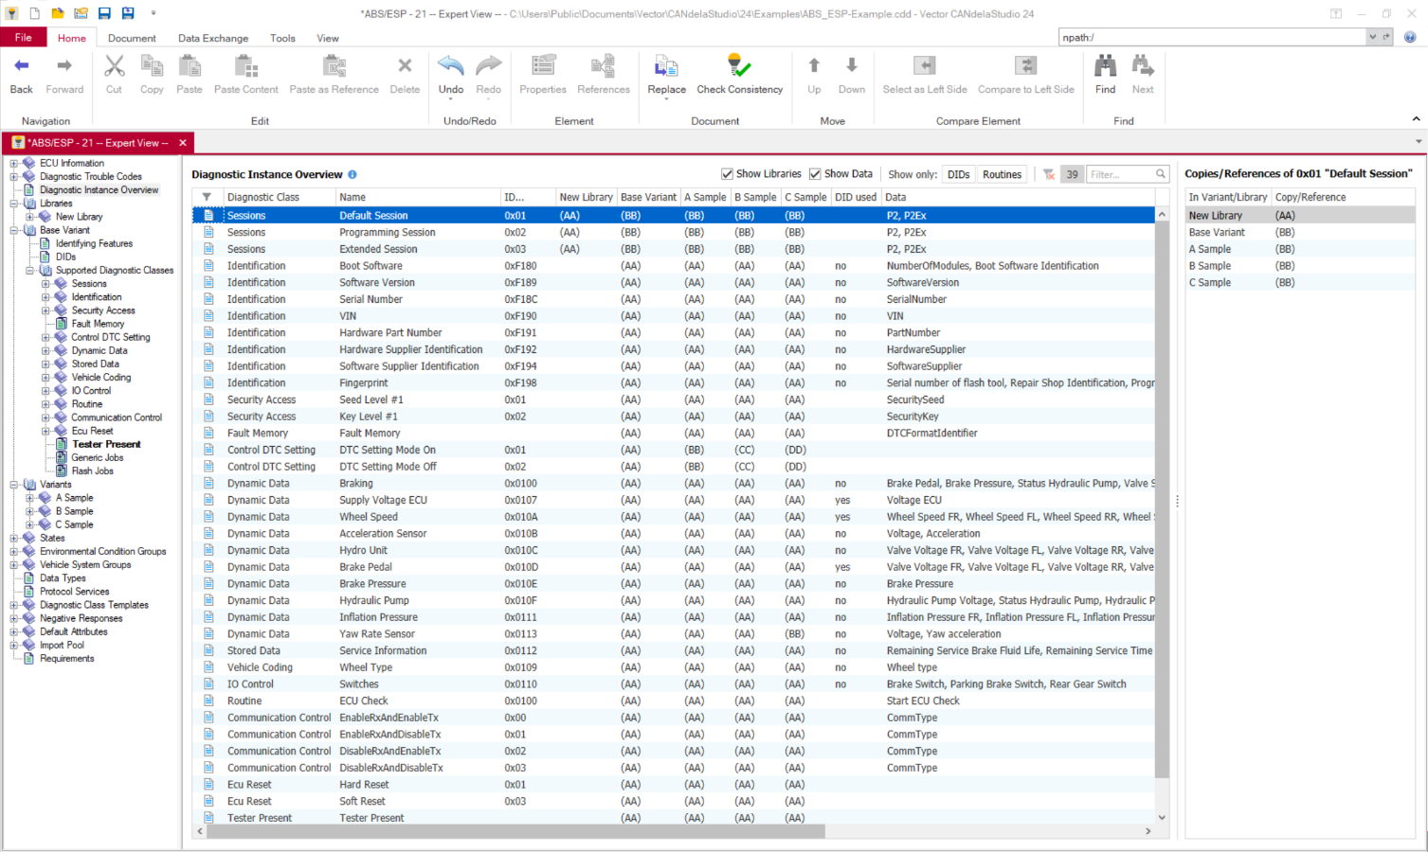The image size is (1428, 852).
Task: Click the npath address input field
Action: pos(1213,37)
